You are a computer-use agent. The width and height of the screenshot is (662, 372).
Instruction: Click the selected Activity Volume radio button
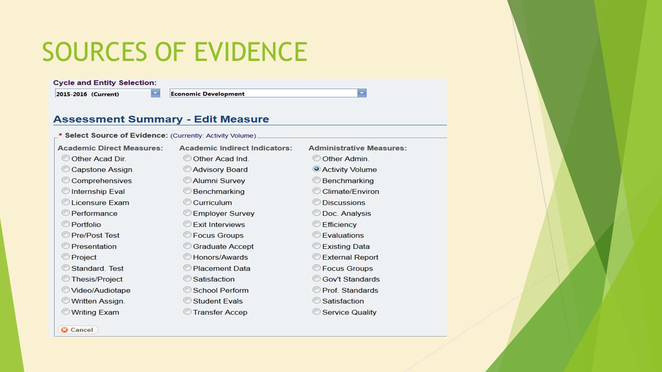tap(317, 169)
